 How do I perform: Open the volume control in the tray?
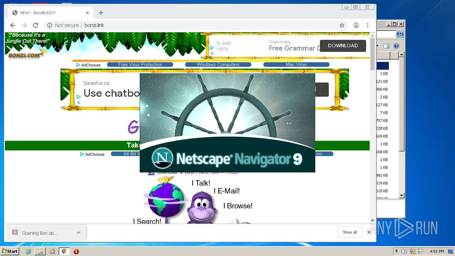pos(404,251)
